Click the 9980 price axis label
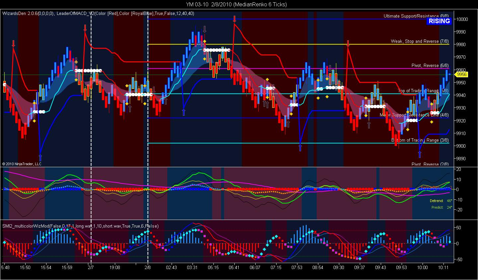The width and height of the screenshot is (478, 280). (461, 44)
